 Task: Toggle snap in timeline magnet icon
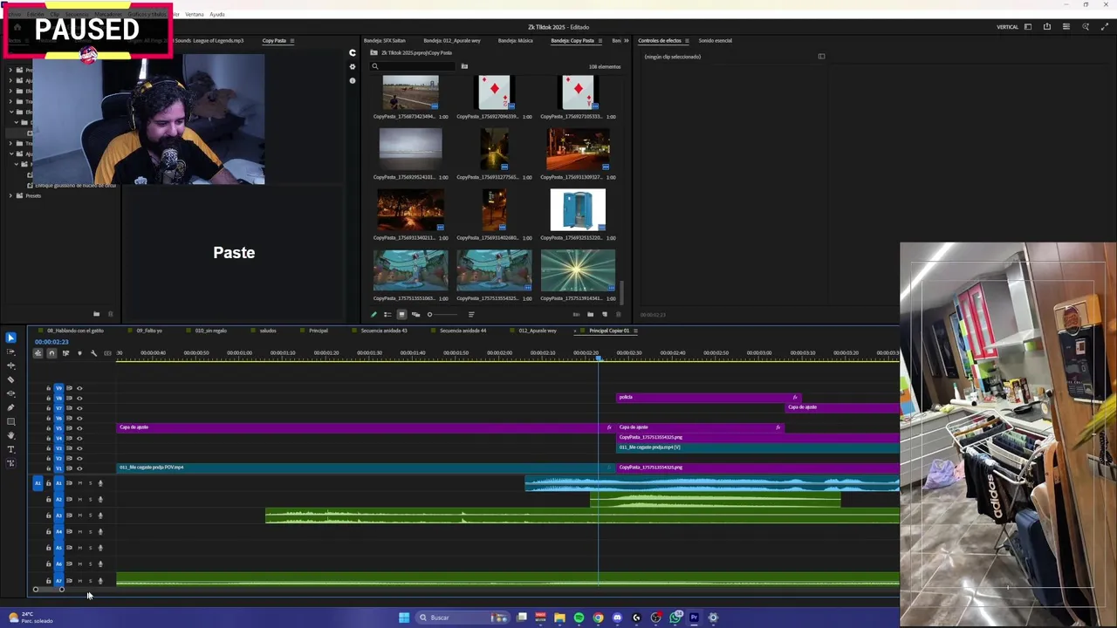51,352
